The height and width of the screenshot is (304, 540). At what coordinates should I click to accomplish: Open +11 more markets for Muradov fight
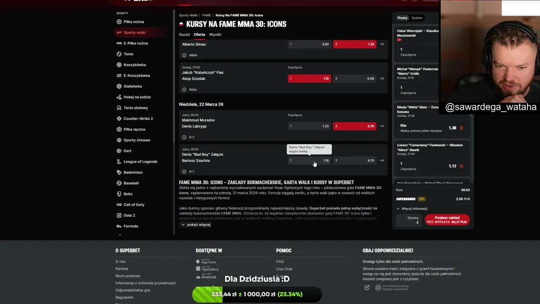[x=382, y=126]
